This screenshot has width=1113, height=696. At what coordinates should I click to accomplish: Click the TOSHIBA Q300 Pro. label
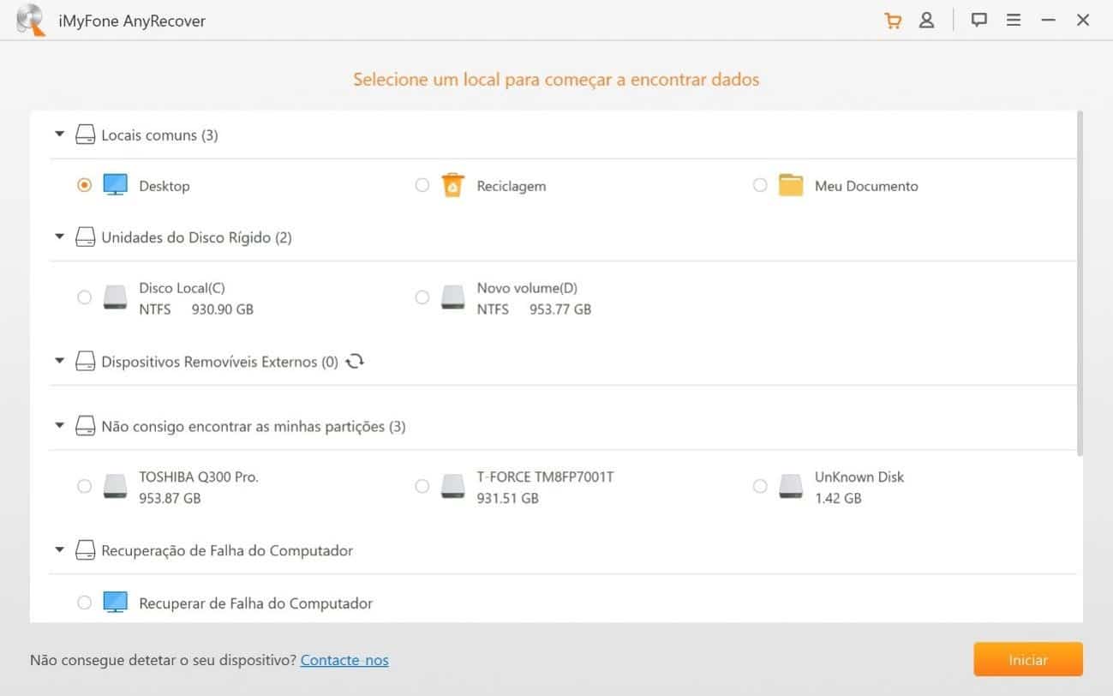[x=199, y=477]
